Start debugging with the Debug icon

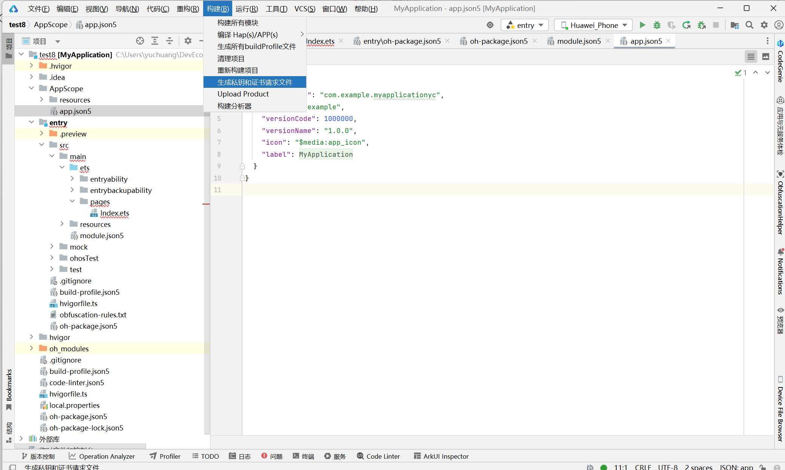point(657,25)
